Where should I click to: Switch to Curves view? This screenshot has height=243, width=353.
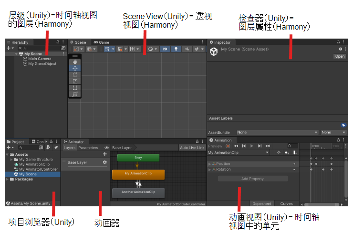(286, 203)
